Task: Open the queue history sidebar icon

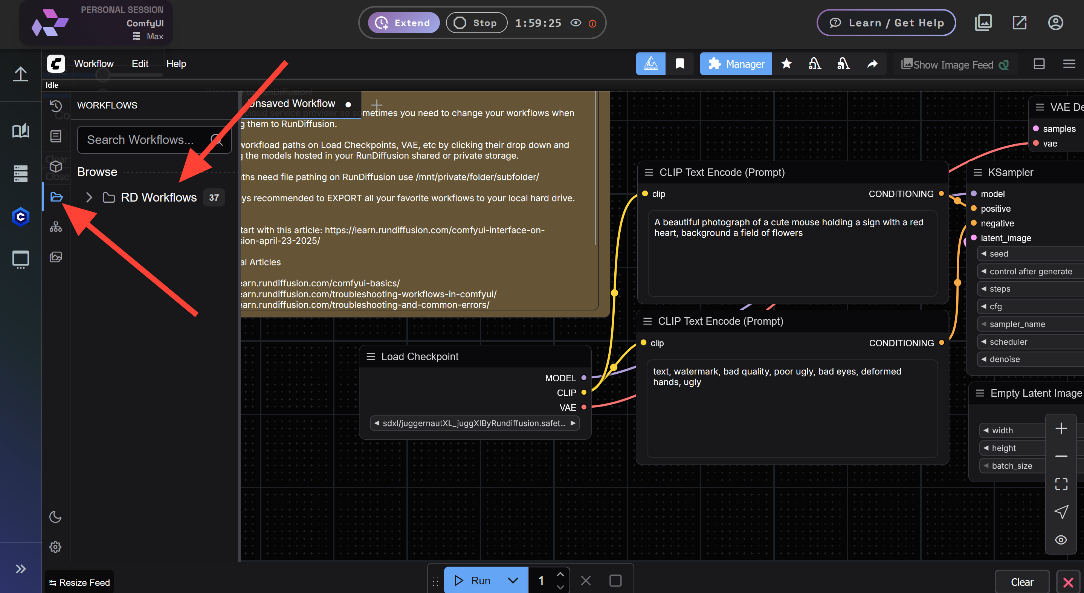Action: (55, 106)
